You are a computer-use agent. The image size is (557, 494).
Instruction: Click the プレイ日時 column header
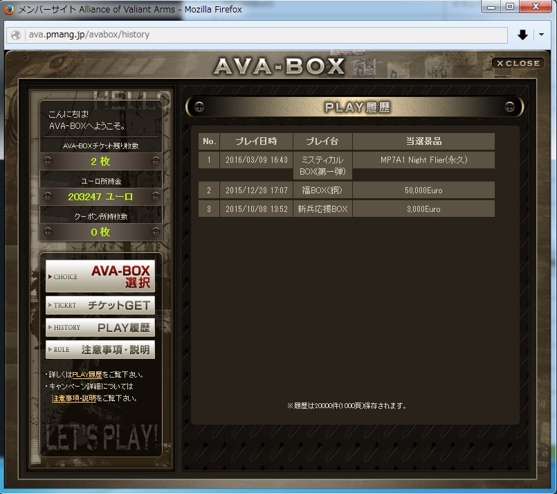tap(256, 141)
